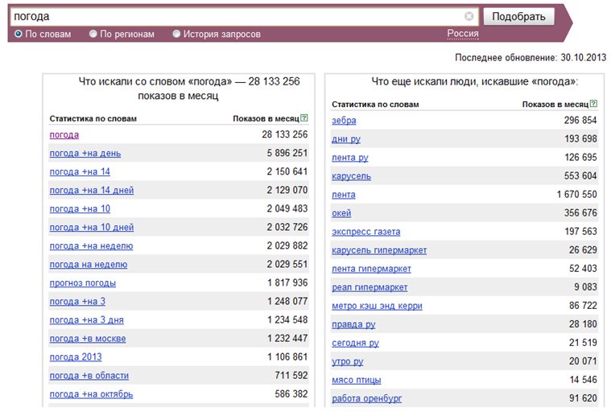Open the 'карусель гипермаркет' link

pos(379,250)
